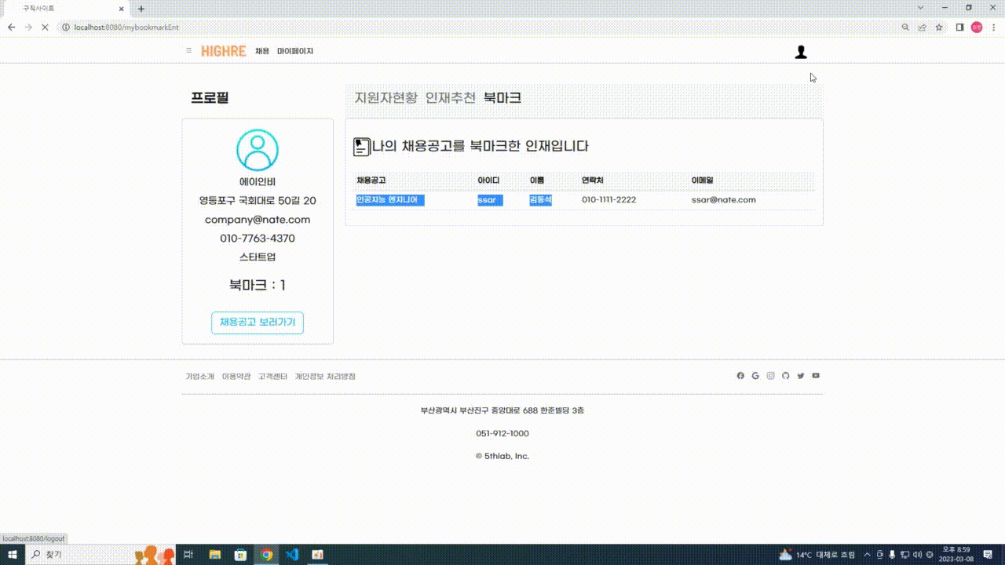
Task: Click the HIGHRE logo
Action: [224, 51]
